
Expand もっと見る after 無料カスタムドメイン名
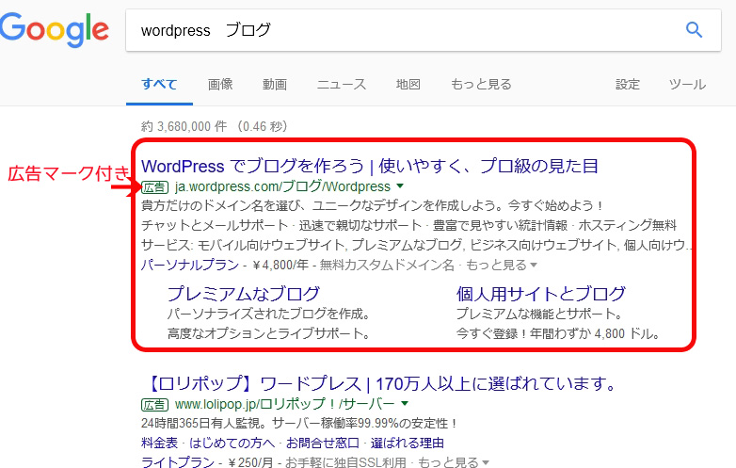click(x=502, y=265)
